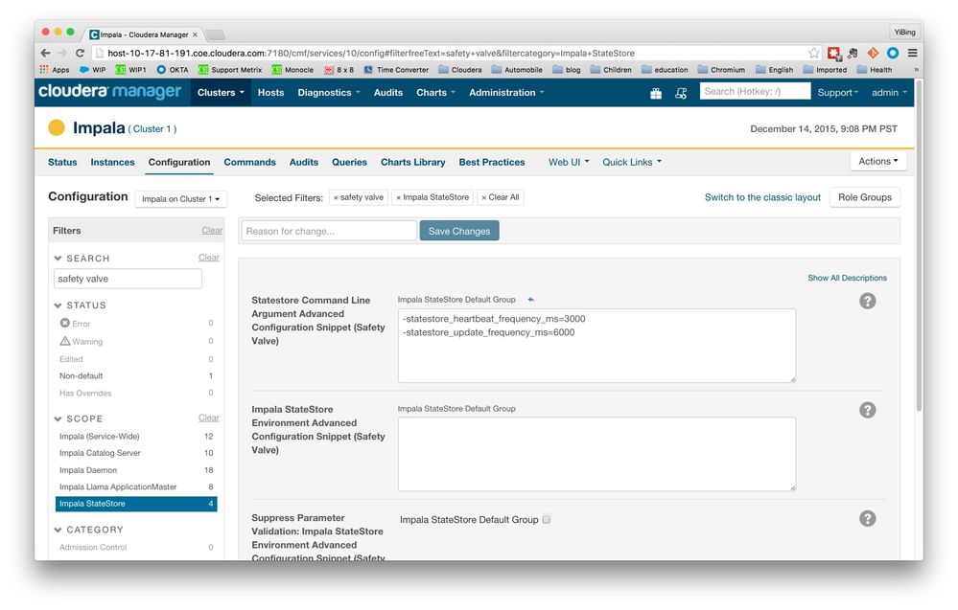Screen dimensions: 958x610
Task: Show help for Statestore Command Line Argument
Action: pos(868,301)
